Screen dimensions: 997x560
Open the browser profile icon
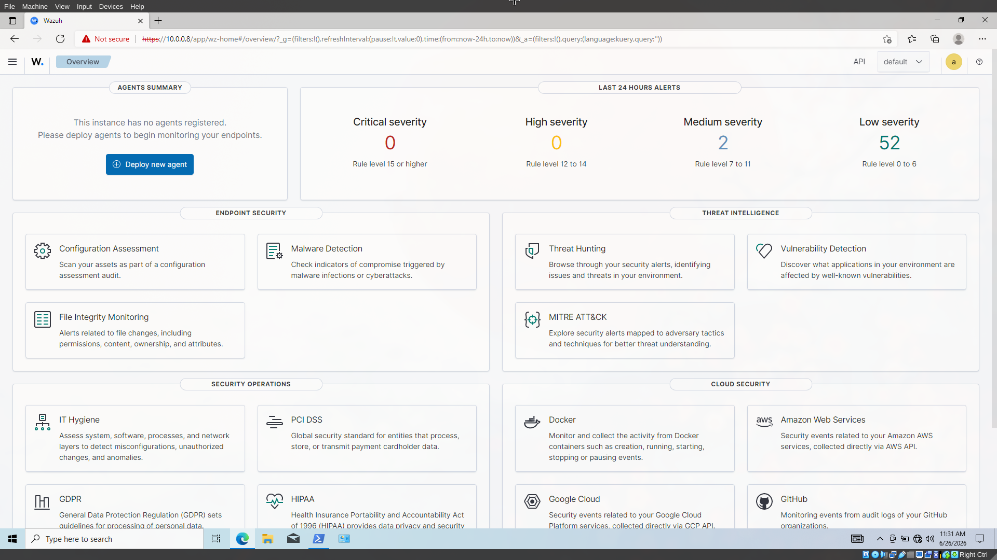pos(959,39)
